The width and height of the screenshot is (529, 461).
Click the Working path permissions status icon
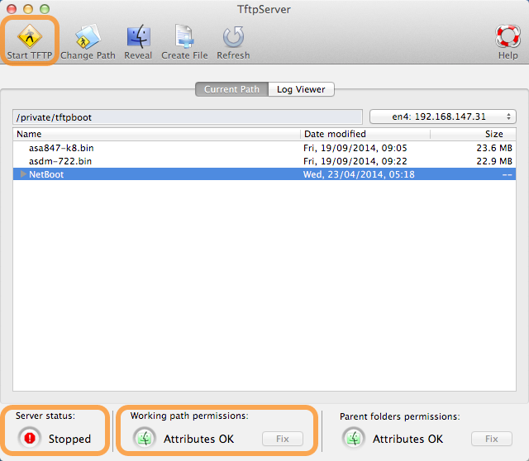click(145, 439)
